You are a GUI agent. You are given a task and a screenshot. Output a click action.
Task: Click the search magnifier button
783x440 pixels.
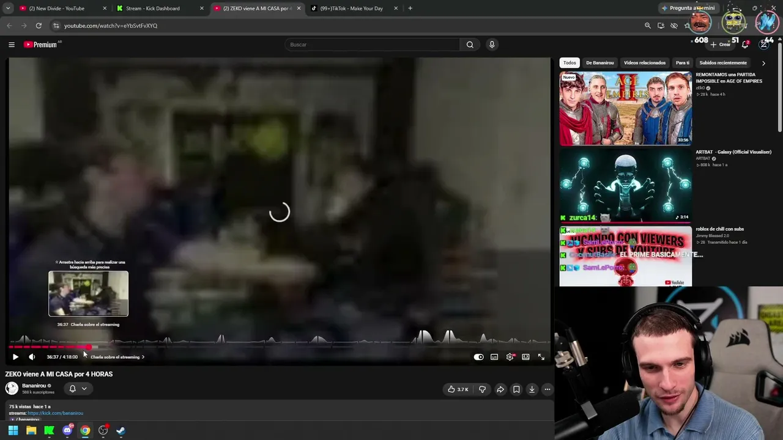pyautogui.click(x=470, y=45)
